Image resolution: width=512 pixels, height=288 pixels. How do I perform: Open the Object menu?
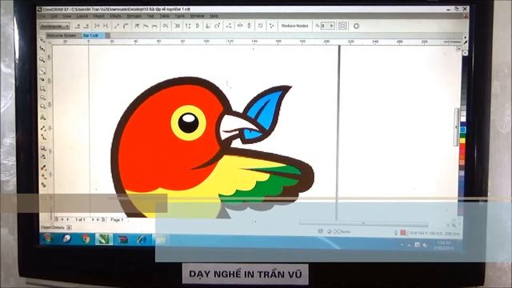coord(98,16)
